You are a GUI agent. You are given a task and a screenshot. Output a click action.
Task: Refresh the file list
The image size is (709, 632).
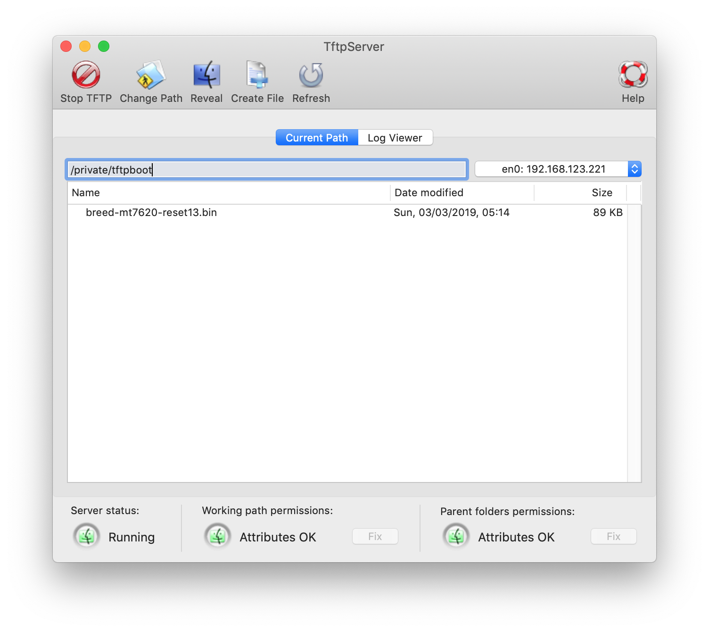pos(311,75)
